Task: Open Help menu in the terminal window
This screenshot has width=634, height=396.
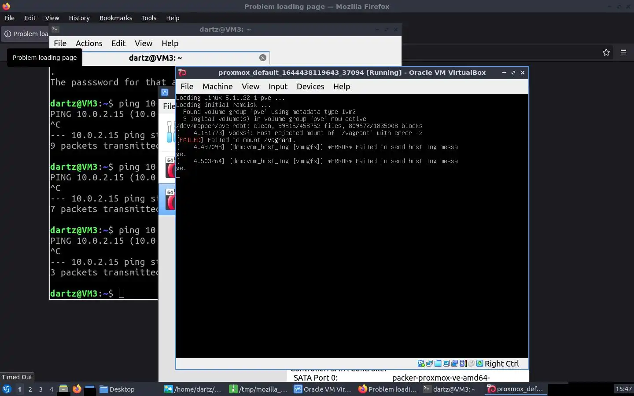Action: 170,44
